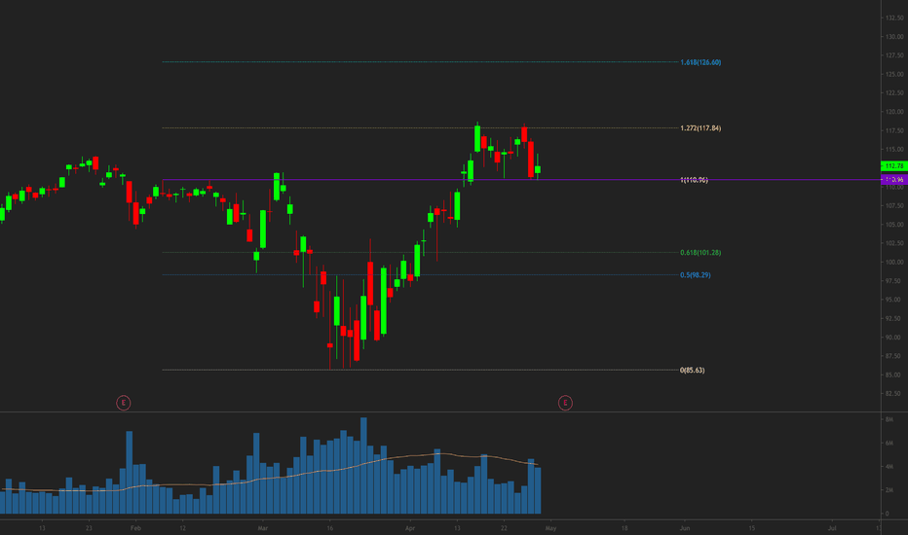Click the 90.00 price axis label
This screenshot has width=908, height=535.
point(893,338)
